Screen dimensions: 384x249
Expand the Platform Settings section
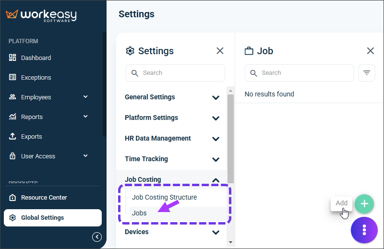(172, 118)
